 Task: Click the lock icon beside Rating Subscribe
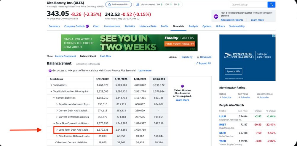(x=221, y=97)
